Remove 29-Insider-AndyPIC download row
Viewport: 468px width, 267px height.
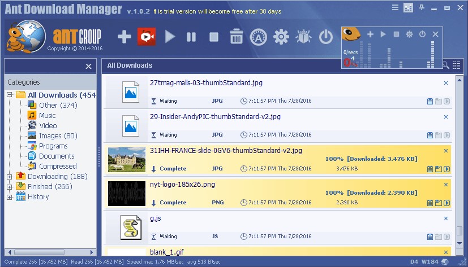coord(446,117)
